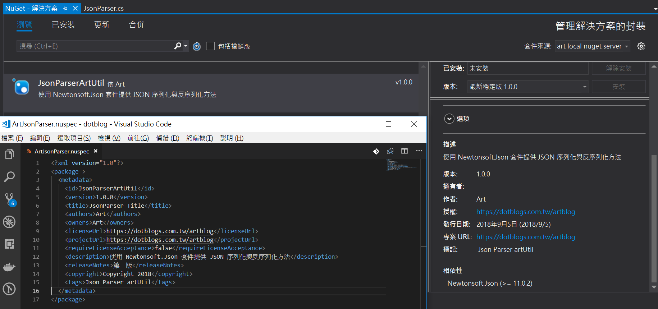Click Newtonsoft.Json (>= 11.0.2) dependency text

point(490,283)
